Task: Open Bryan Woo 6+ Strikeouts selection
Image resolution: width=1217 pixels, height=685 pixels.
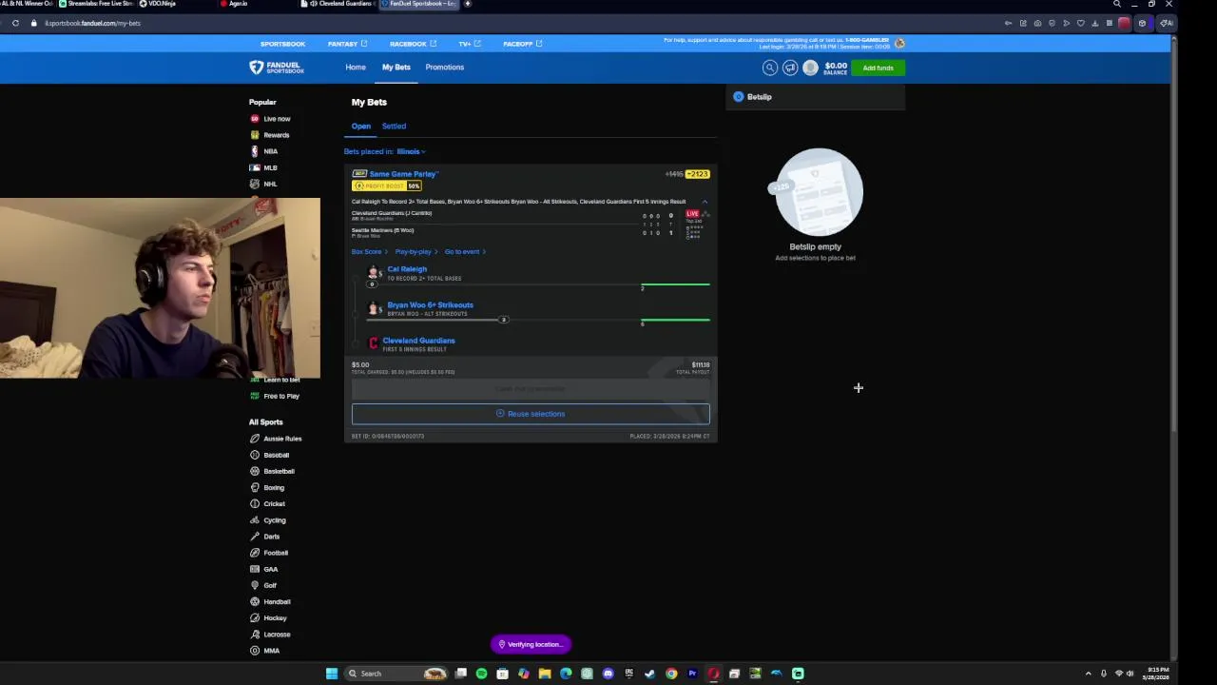Action: pyautogui.click(x=430, y=305)
